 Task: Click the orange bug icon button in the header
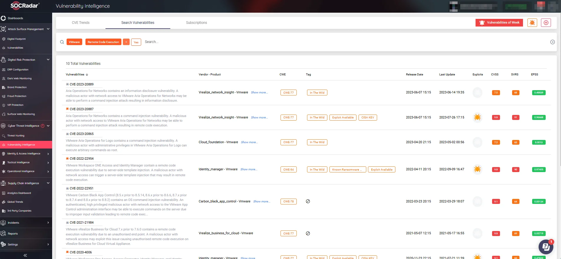(x=532, y=23)
